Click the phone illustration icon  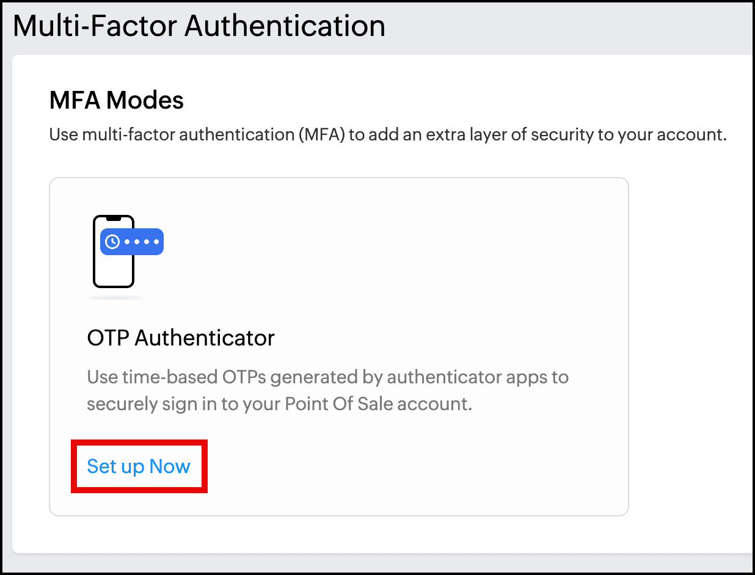pos(114,251)
